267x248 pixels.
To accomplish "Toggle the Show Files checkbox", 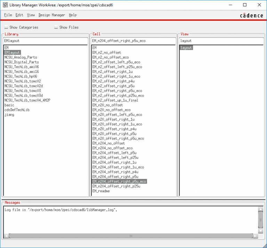I will click(x=56, y=27).
